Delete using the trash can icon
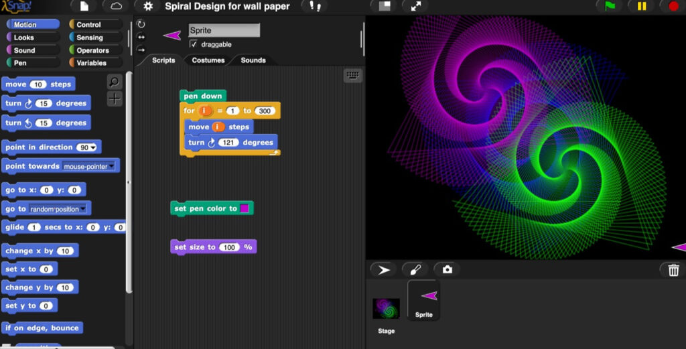This screenshot has width=686, height=349. 673,270
